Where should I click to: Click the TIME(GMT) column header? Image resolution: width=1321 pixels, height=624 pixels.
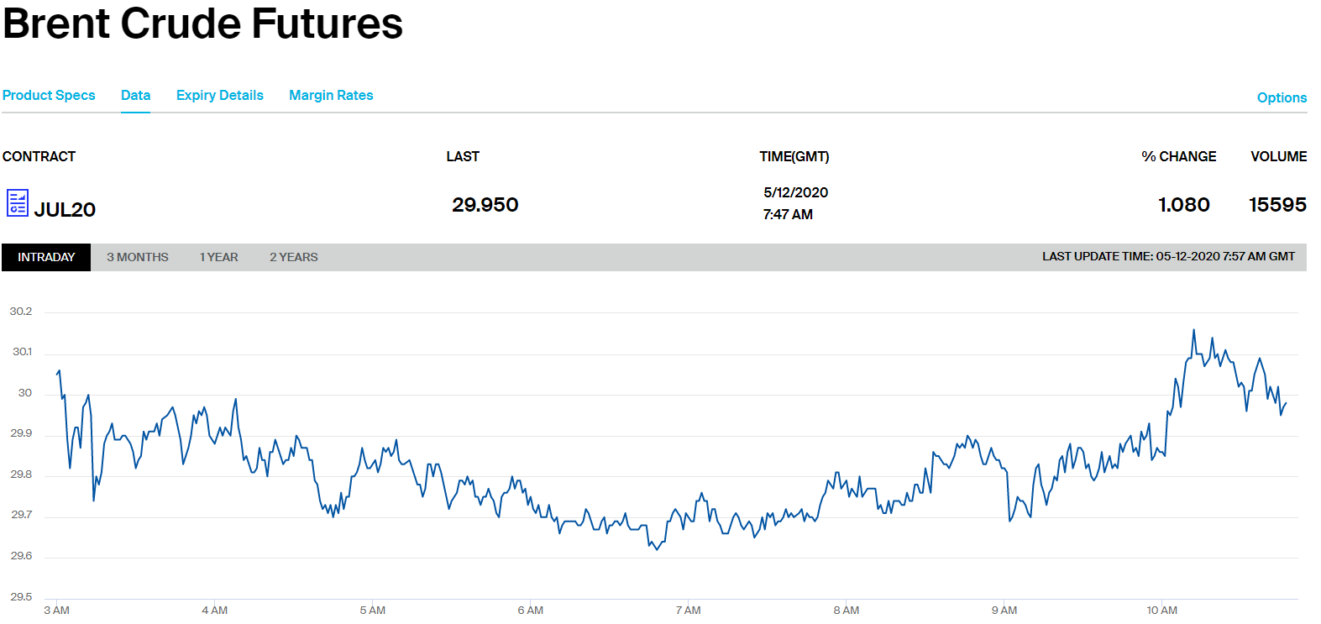[x=794, y=156]
